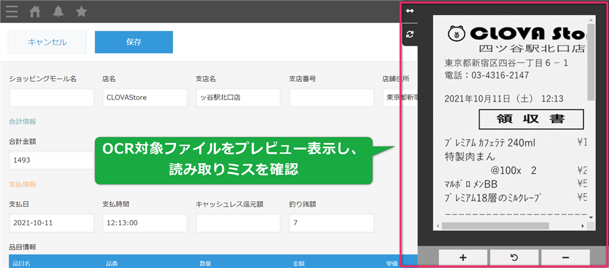Edit the 合計金額 field showing 1493
This screenshot has height=268, width=609.
click(x=52, y=160)
